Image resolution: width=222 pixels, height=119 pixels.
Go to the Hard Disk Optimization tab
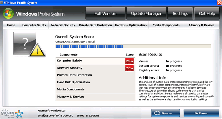click(x=131, y=25)
